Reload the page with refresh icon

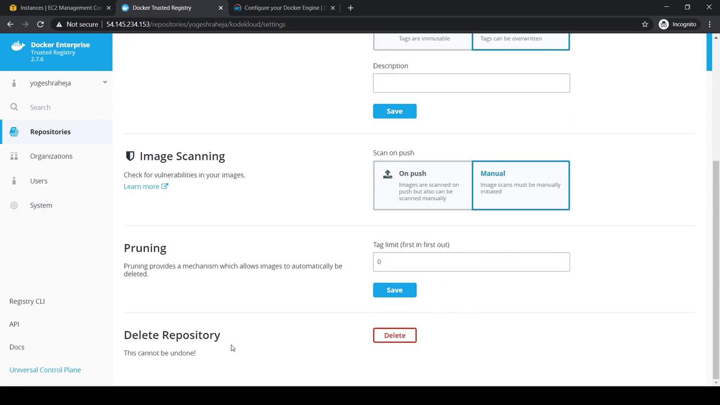coord(40,24)
